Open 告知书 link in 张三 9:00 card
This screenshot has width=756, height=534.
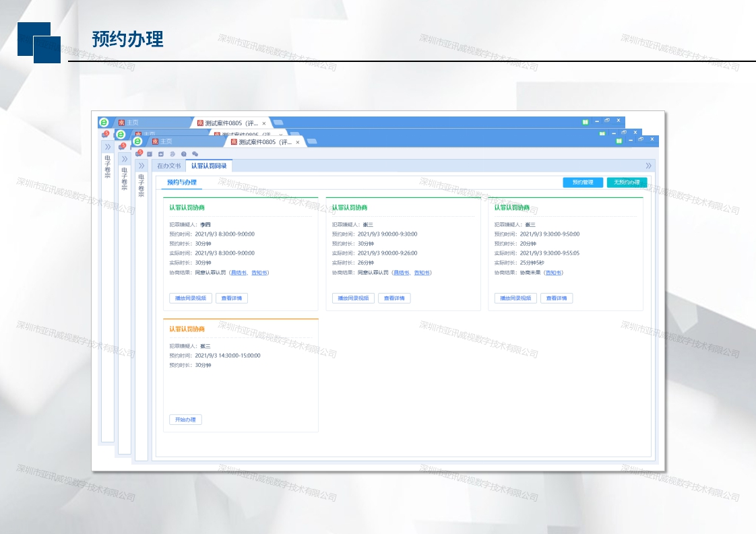(421, 273)
